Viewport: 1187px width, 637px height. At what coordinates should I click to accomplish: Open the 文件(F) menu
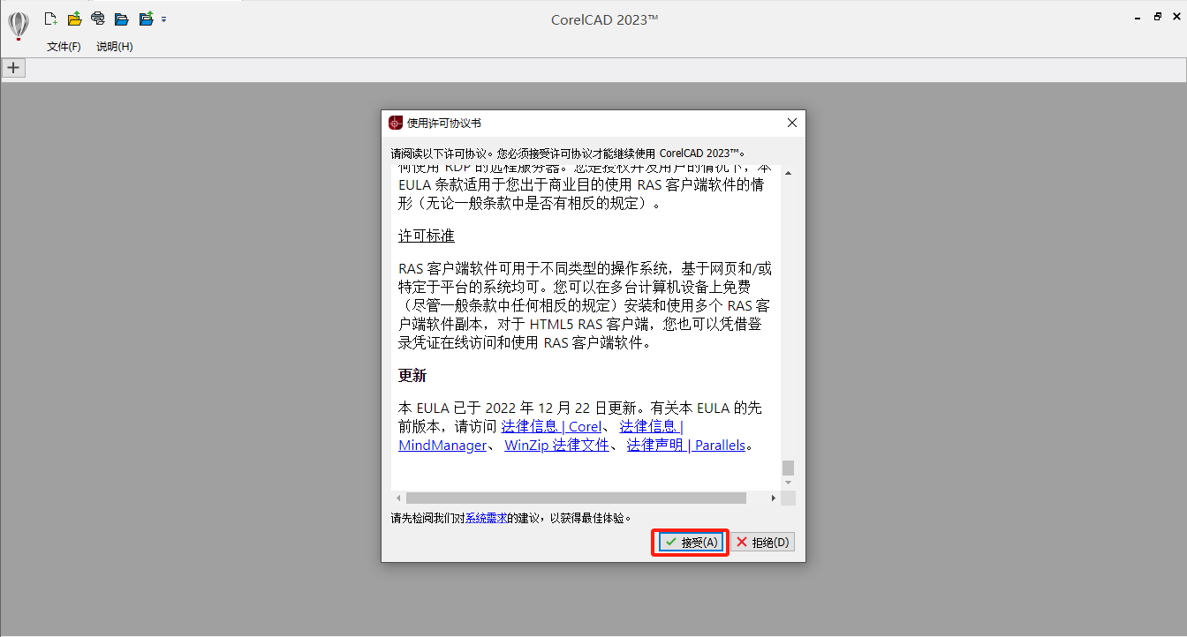click(64, 46)
